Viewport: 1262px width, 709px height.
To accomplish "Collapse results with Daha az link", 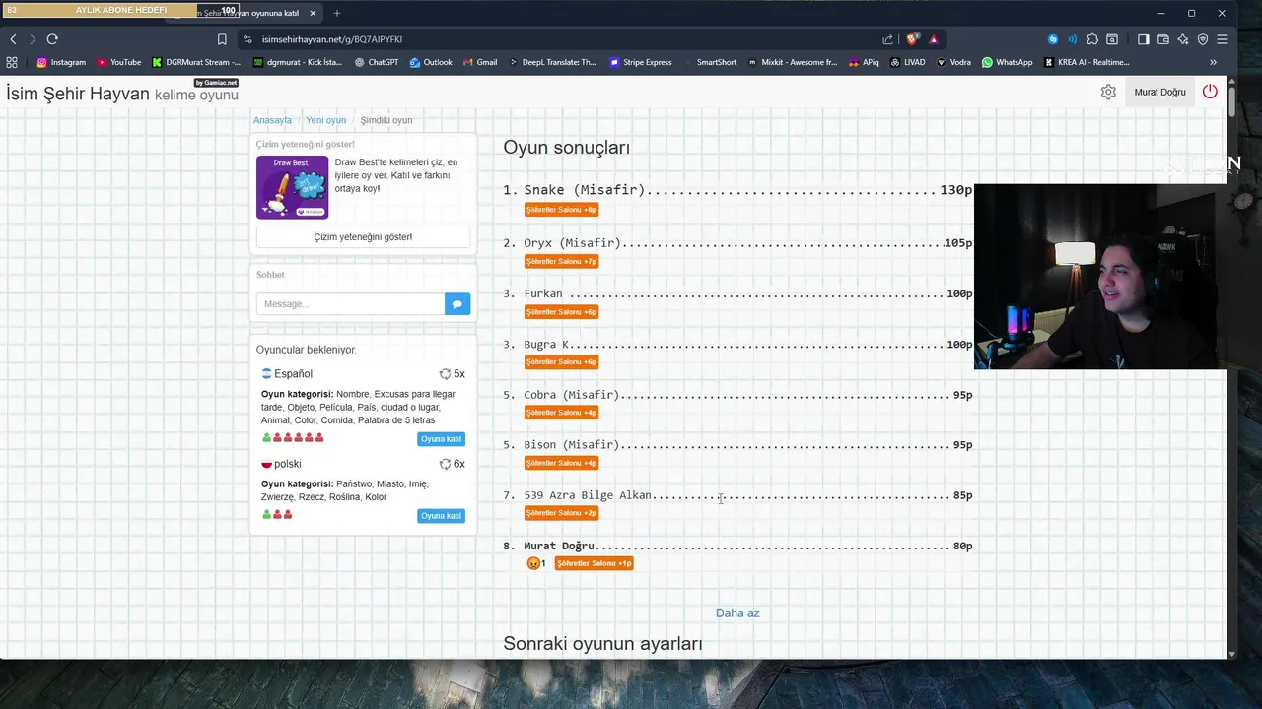I will pyautogui.click(x=737, y=612).
